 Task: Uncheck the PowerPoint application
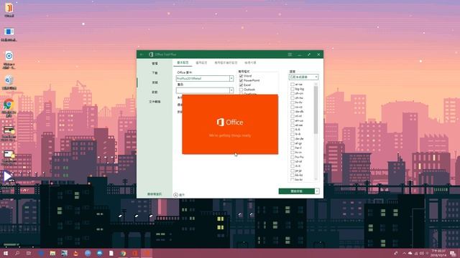[x=241, y=80]
